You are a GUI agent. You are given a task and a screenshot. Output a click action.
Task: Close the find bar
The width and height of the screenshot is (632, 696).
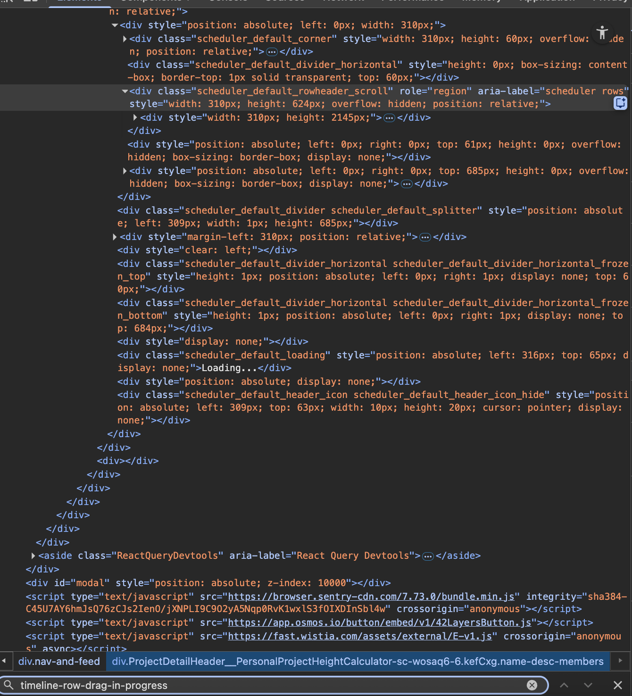click(x=617, y=685)
